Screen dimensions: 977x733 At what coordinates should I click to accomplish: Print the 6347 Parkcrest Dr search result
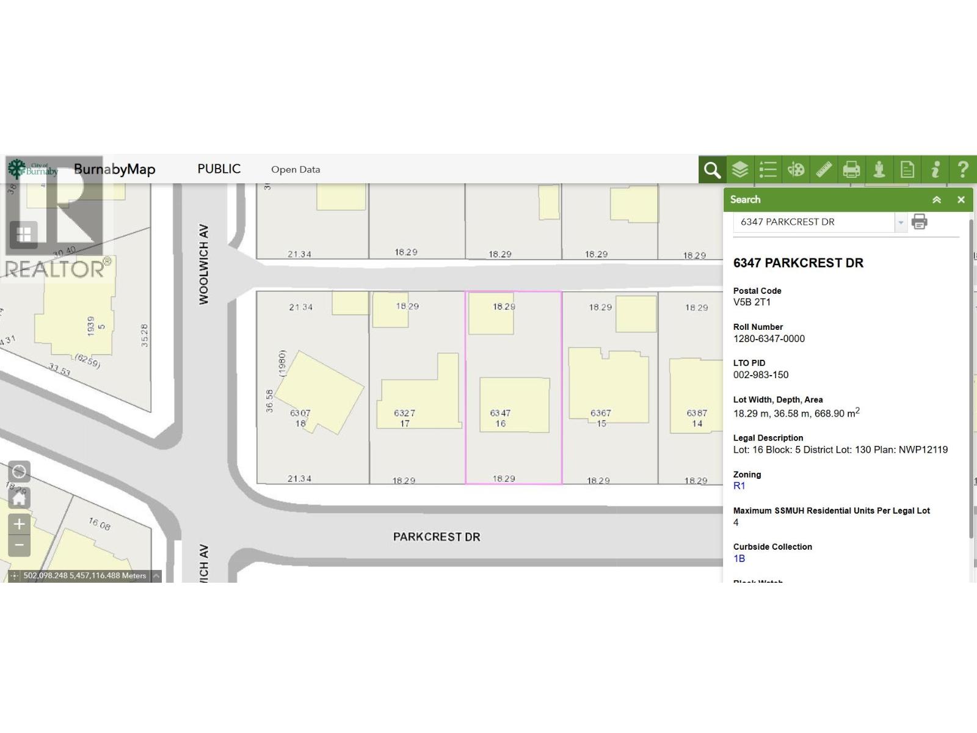[921, 222]
